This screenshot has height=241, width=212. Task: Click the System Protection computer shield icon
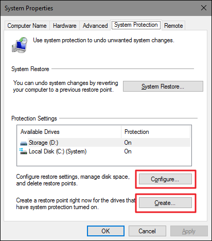coord(20,45)
